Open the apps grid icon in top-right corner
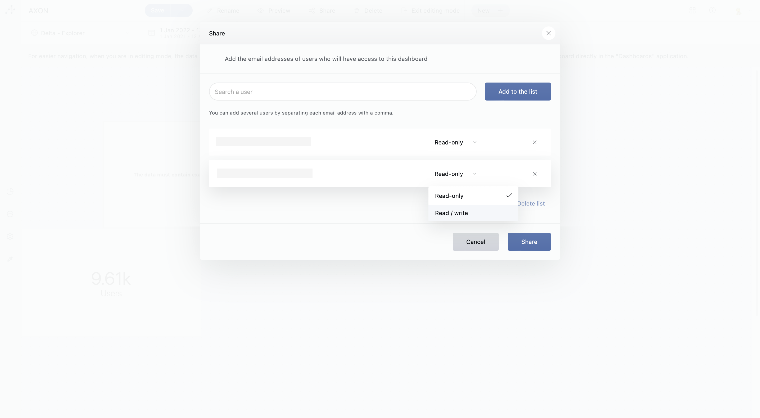The image size is (760, 418). click(693, 10)
